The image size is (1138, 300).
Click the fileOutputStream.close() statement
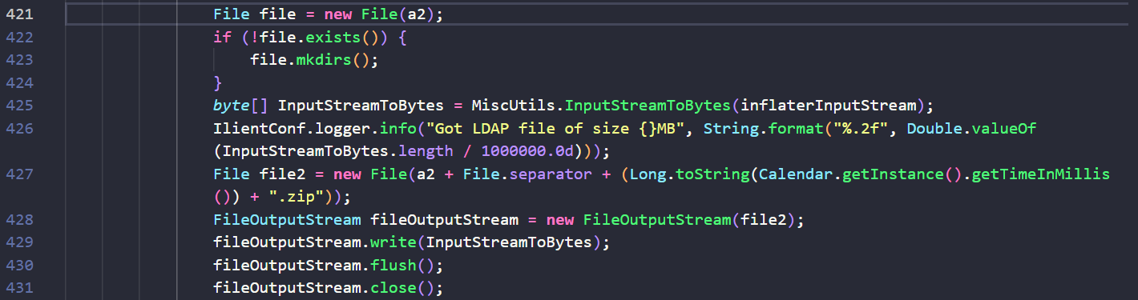(x=328, y=287)
